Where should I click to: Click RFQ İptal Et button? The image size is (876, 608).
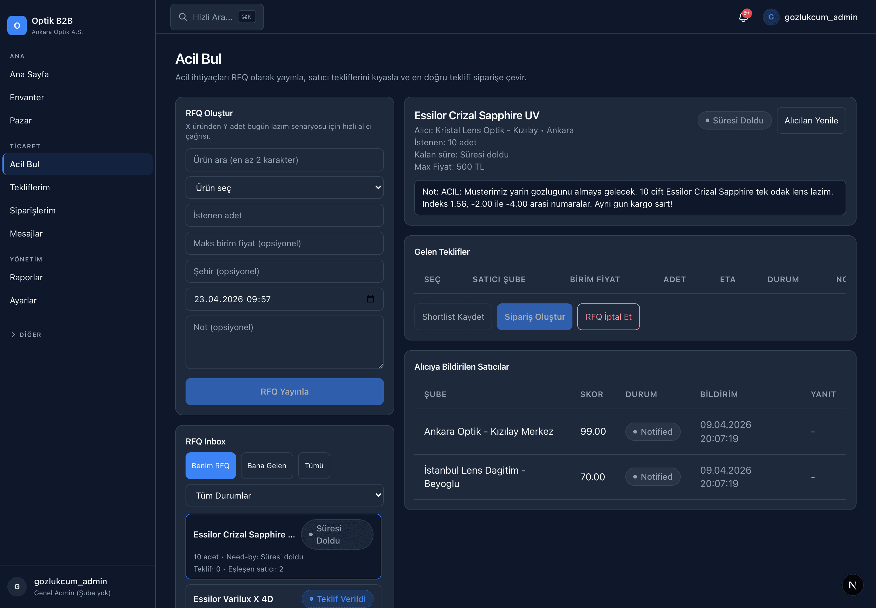coord(608,316)
